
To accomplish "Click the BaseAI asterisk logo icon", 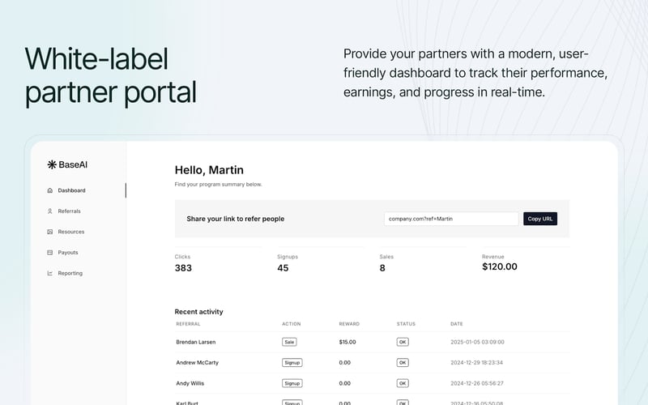I will [x=52, y=164].
